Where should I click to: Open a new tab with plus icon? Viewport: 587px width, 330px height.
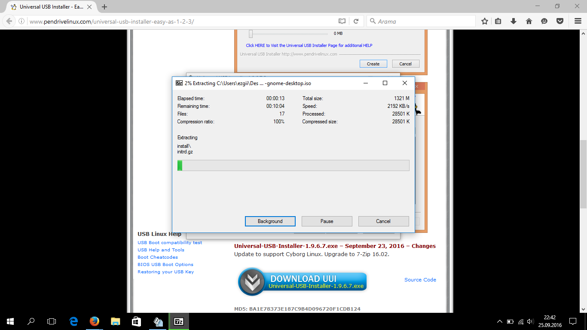(104, 7)
